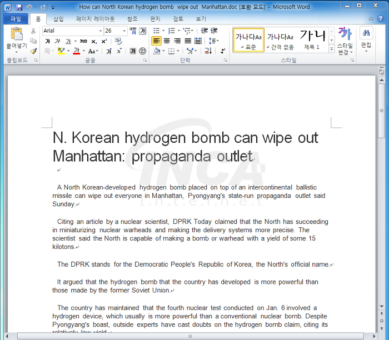Open the Arial font name dropdown

[x=100, y=31]
